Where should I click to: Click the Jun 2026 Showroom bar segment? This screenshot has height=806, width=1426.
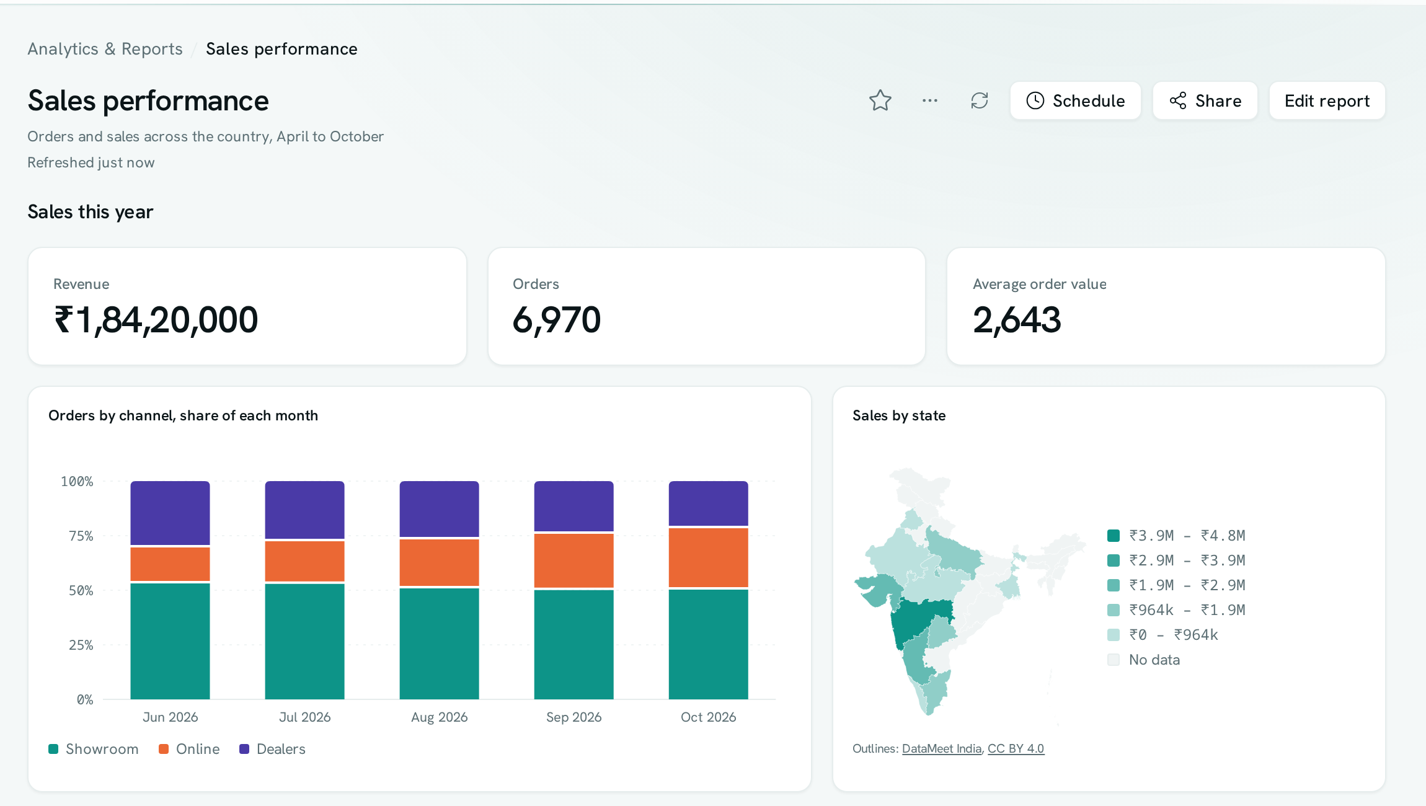(170, 641)
